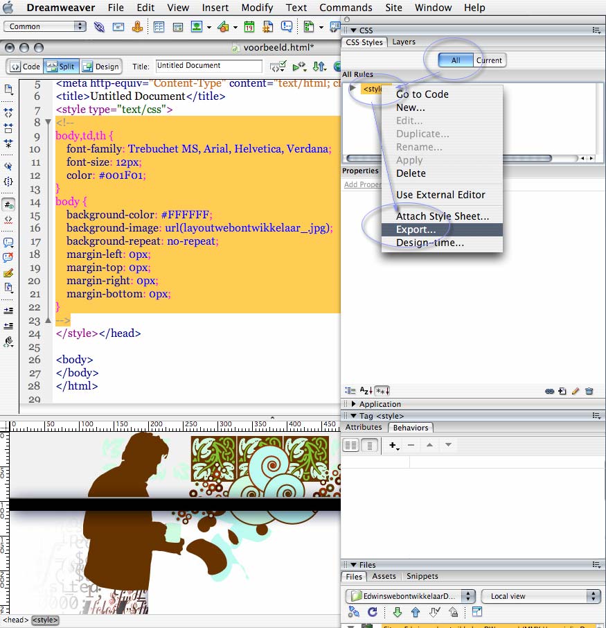
Task: Open the Apple menu
Action: pyautogui.click(x=8, y=7)
